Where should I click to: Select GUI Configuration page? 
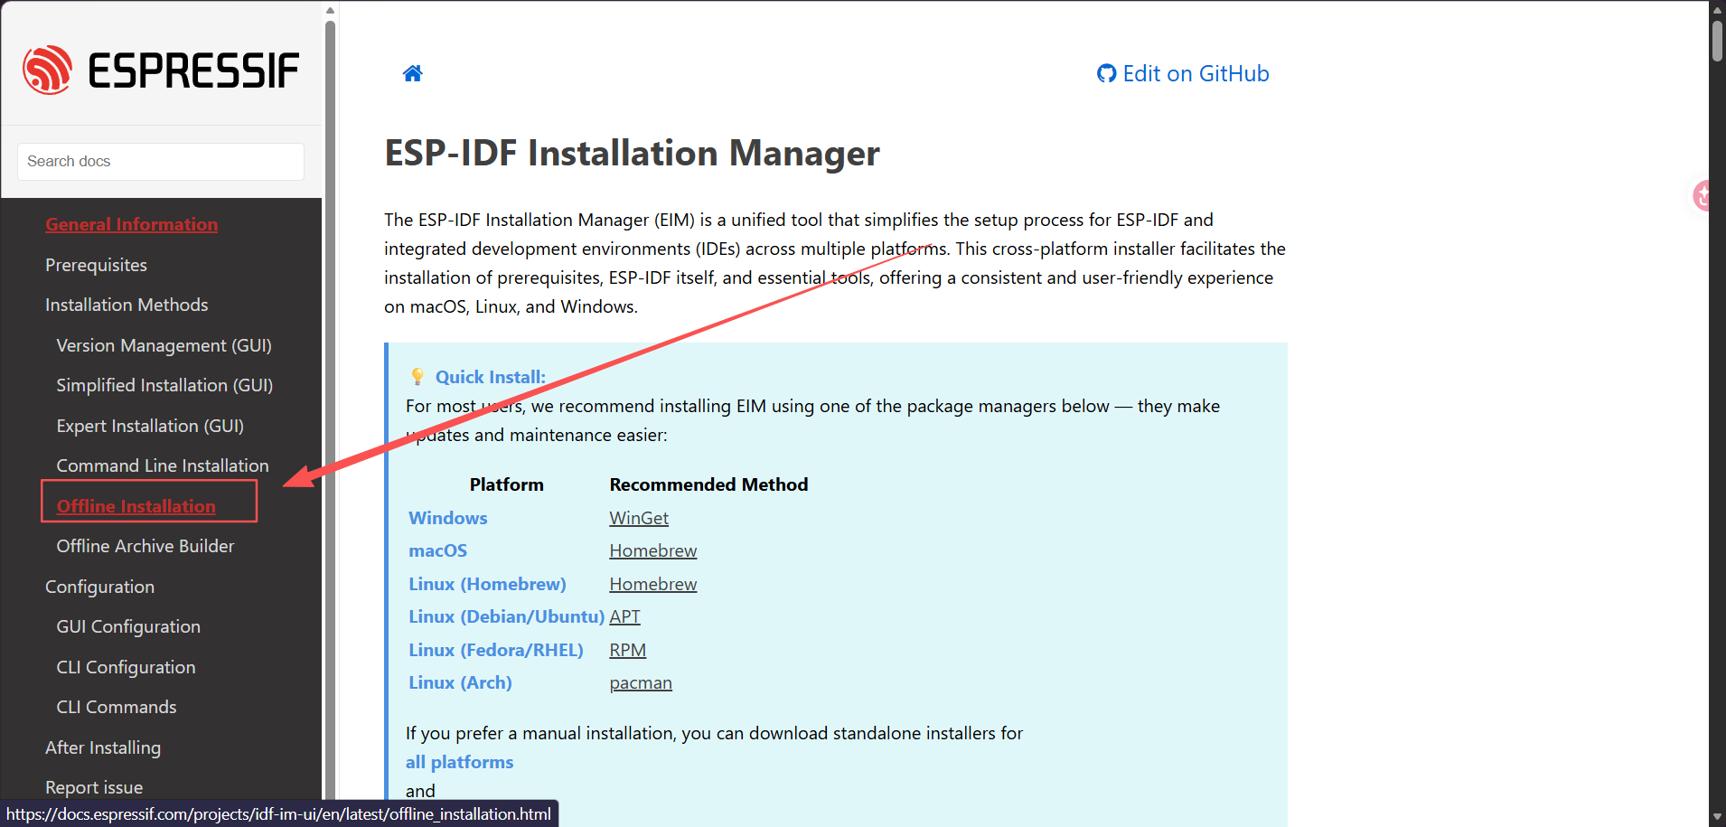click(x=128, y=626)
